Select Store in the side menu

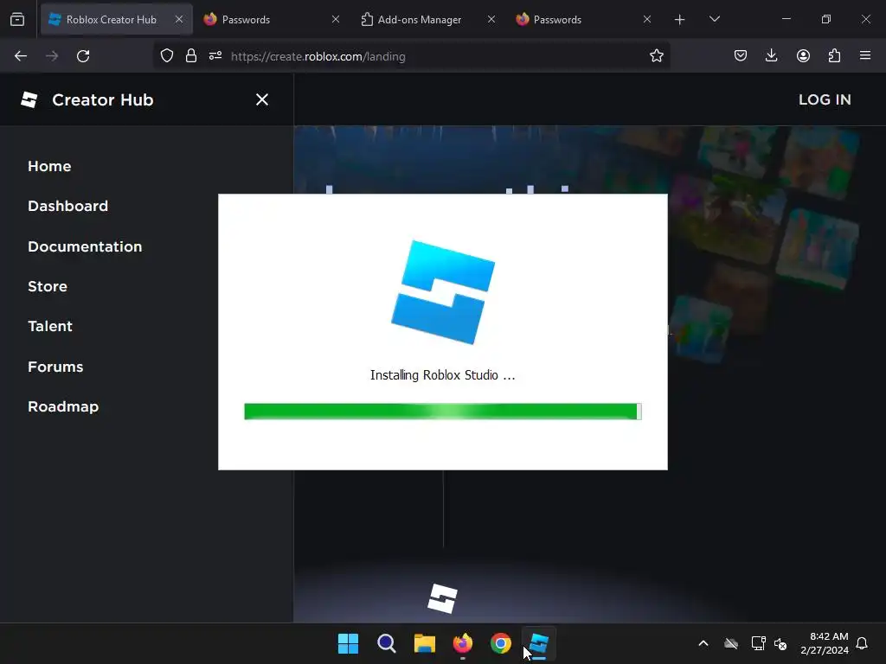click(x=48, y=286)
